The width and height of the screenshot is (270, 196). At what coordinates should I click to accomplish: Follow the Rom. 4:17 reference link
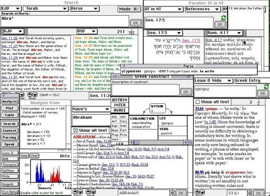click(213, 40)
